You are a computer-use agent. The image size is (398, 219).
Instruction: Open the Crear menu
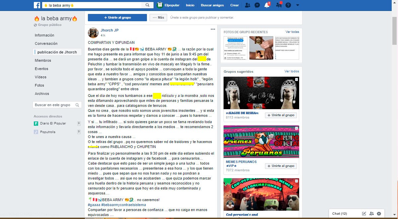234,5
